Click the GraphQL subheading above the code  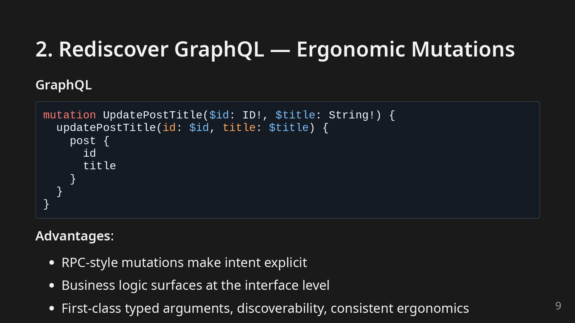[63, 85]
